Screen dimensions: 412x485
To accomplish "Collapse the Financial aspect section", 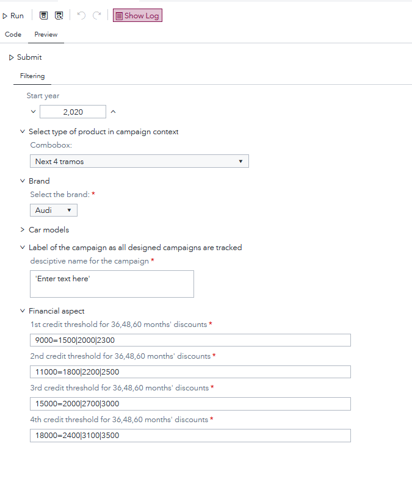I will coord(23,311).
